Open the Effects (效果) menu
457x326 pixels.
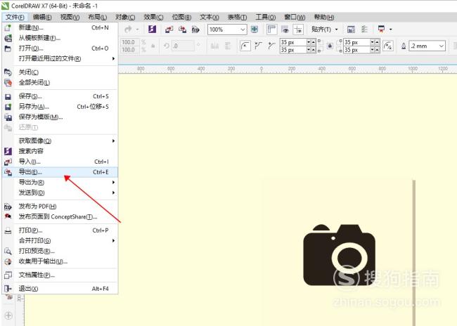coord(153,17)
